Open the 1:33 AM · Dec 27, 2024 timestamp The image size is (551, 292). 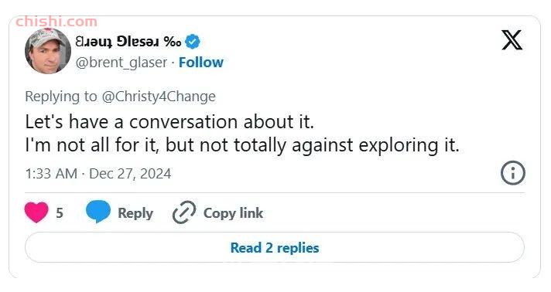[x=98, y=174]
